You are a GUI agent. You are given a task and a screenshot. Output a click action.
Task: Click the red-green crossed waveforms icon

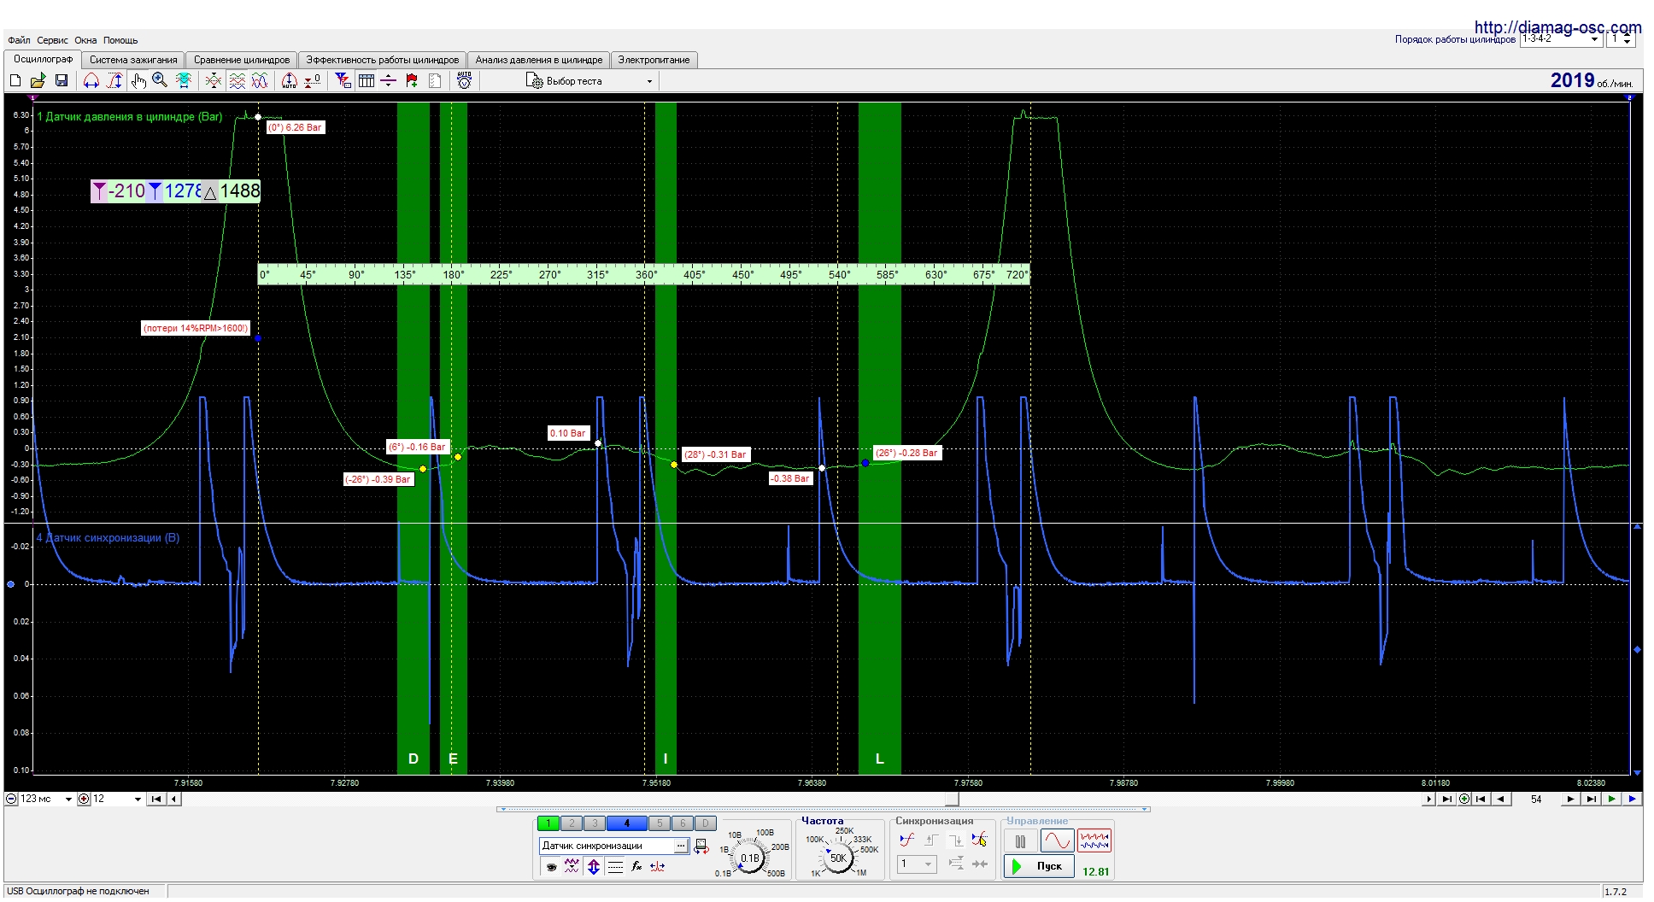pos(214,80)
